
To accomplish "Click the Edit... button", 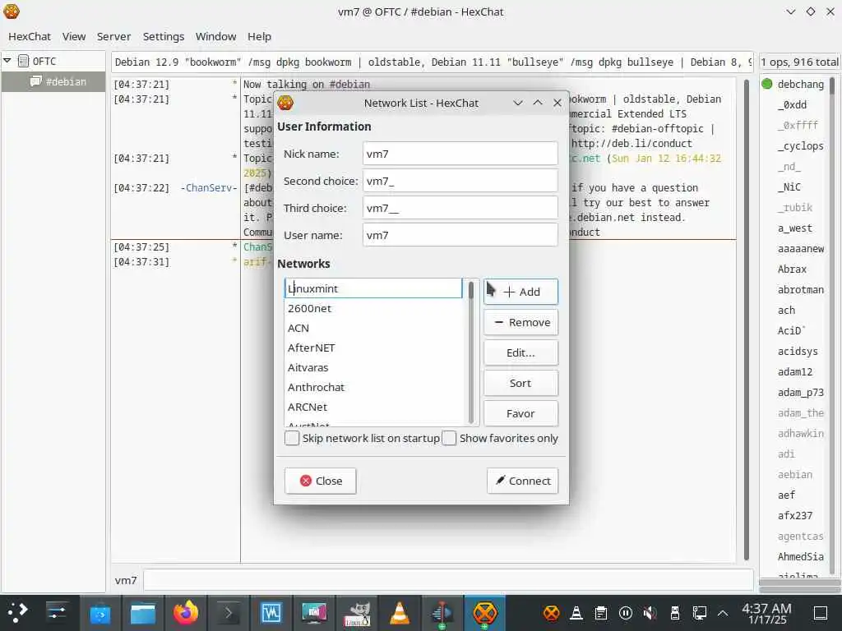I will pyautogui.click(x=520, y=352).
